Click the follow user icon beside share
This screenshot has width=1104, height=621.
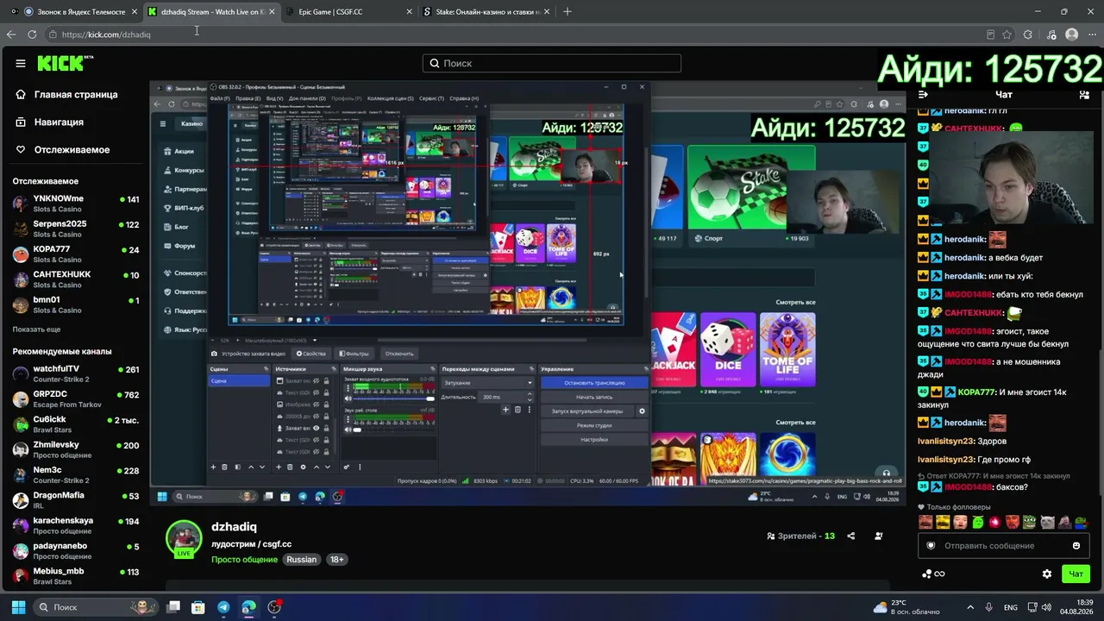[878, 536]
